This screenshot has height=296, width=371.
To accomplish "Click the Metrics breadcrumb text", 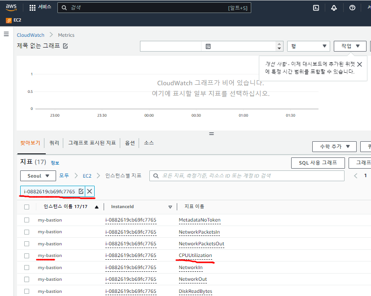I will [66, 35].
